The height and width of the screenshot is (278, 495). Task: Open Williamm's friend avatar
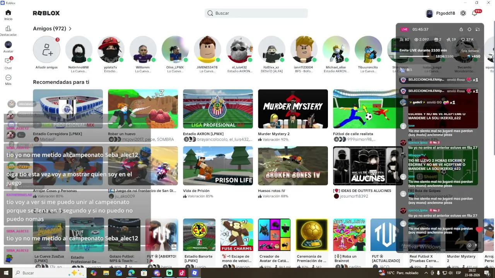(x=143, y=49)
